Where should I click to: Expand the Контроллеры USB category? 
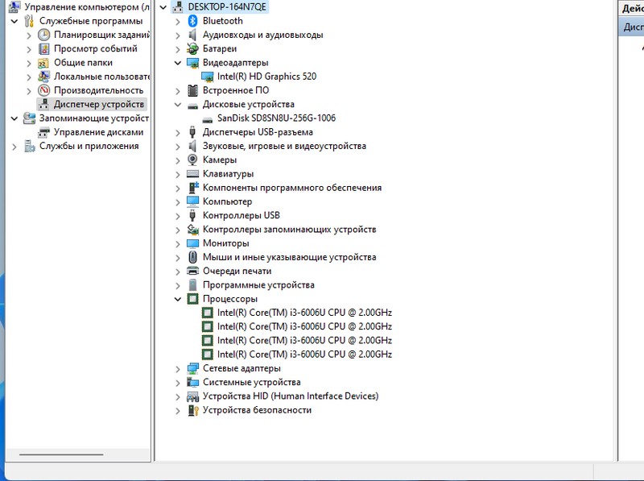[178, 216]
